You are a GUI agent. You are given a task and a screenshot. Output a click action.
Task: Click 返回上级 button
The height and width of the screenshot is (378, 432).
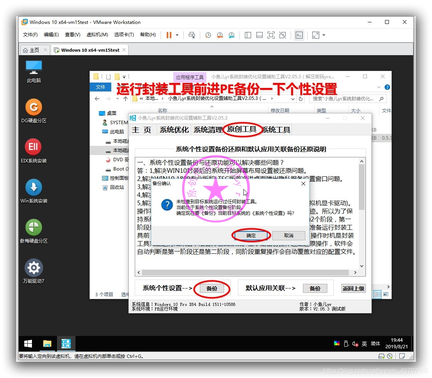tap(353, 289)
